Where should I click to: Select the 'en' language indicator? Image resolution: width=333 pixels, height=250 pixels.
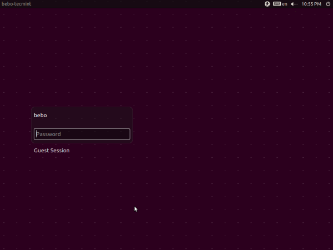[285, 4]
